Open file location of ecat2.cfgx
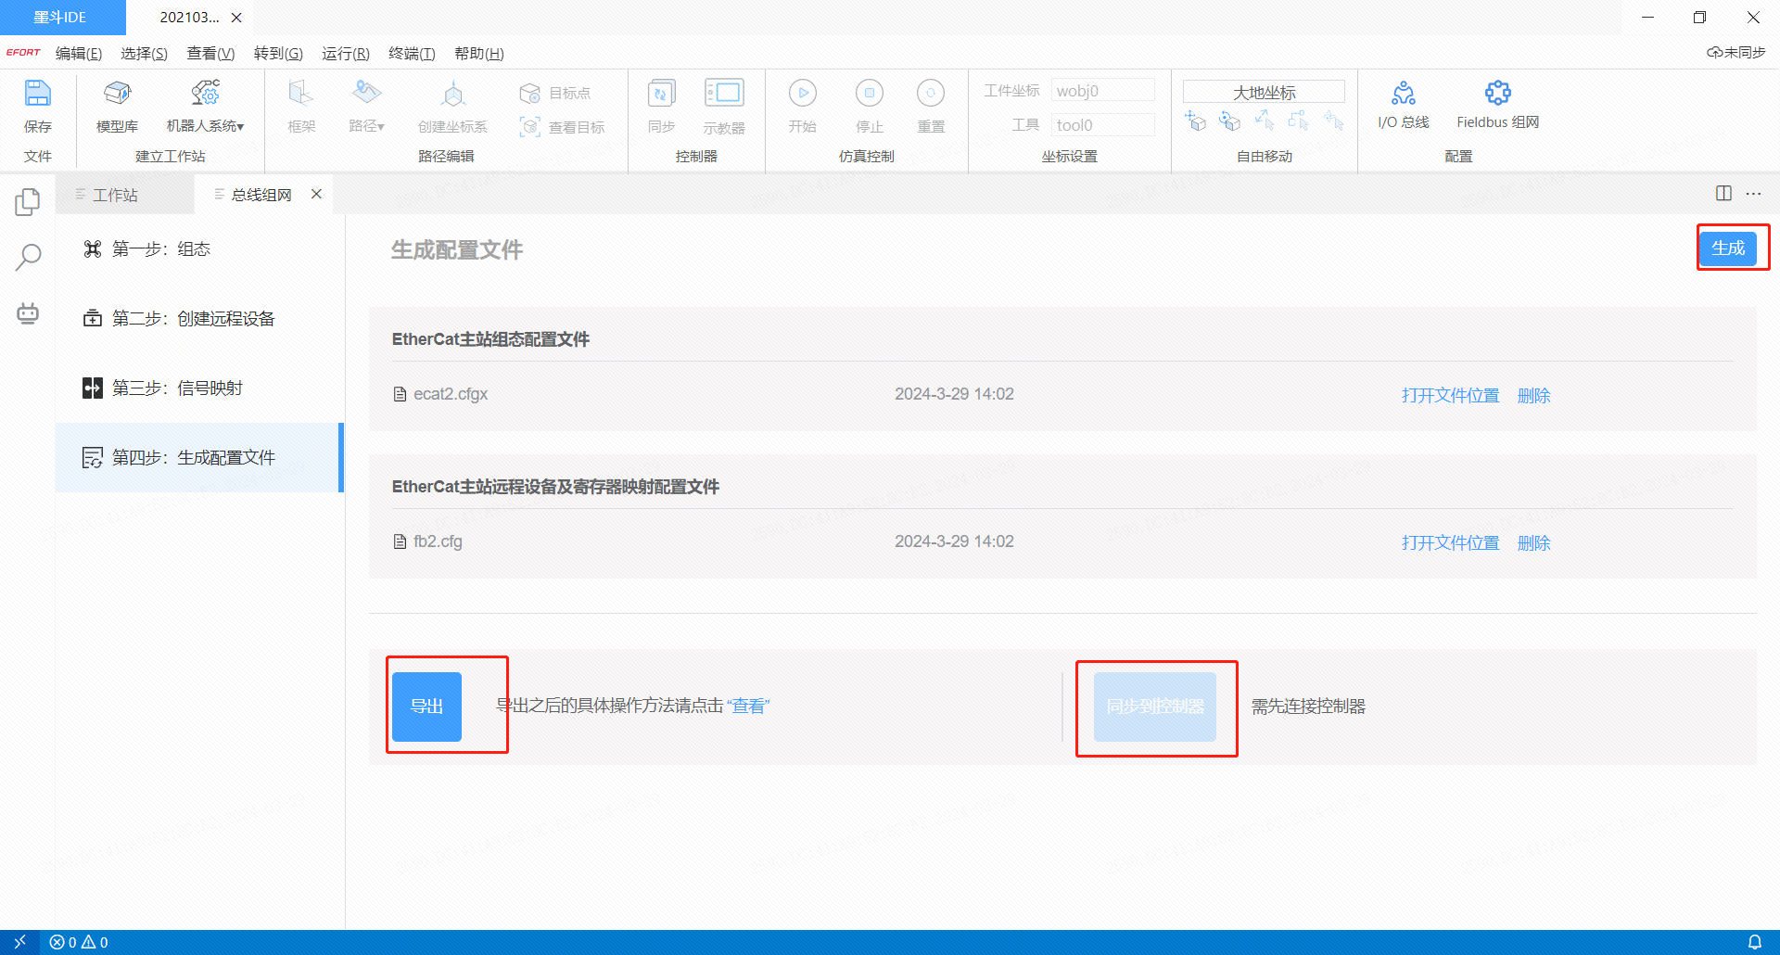Screen dimensions: 1780x955 pyautogui.click(x=1450, y=396)
